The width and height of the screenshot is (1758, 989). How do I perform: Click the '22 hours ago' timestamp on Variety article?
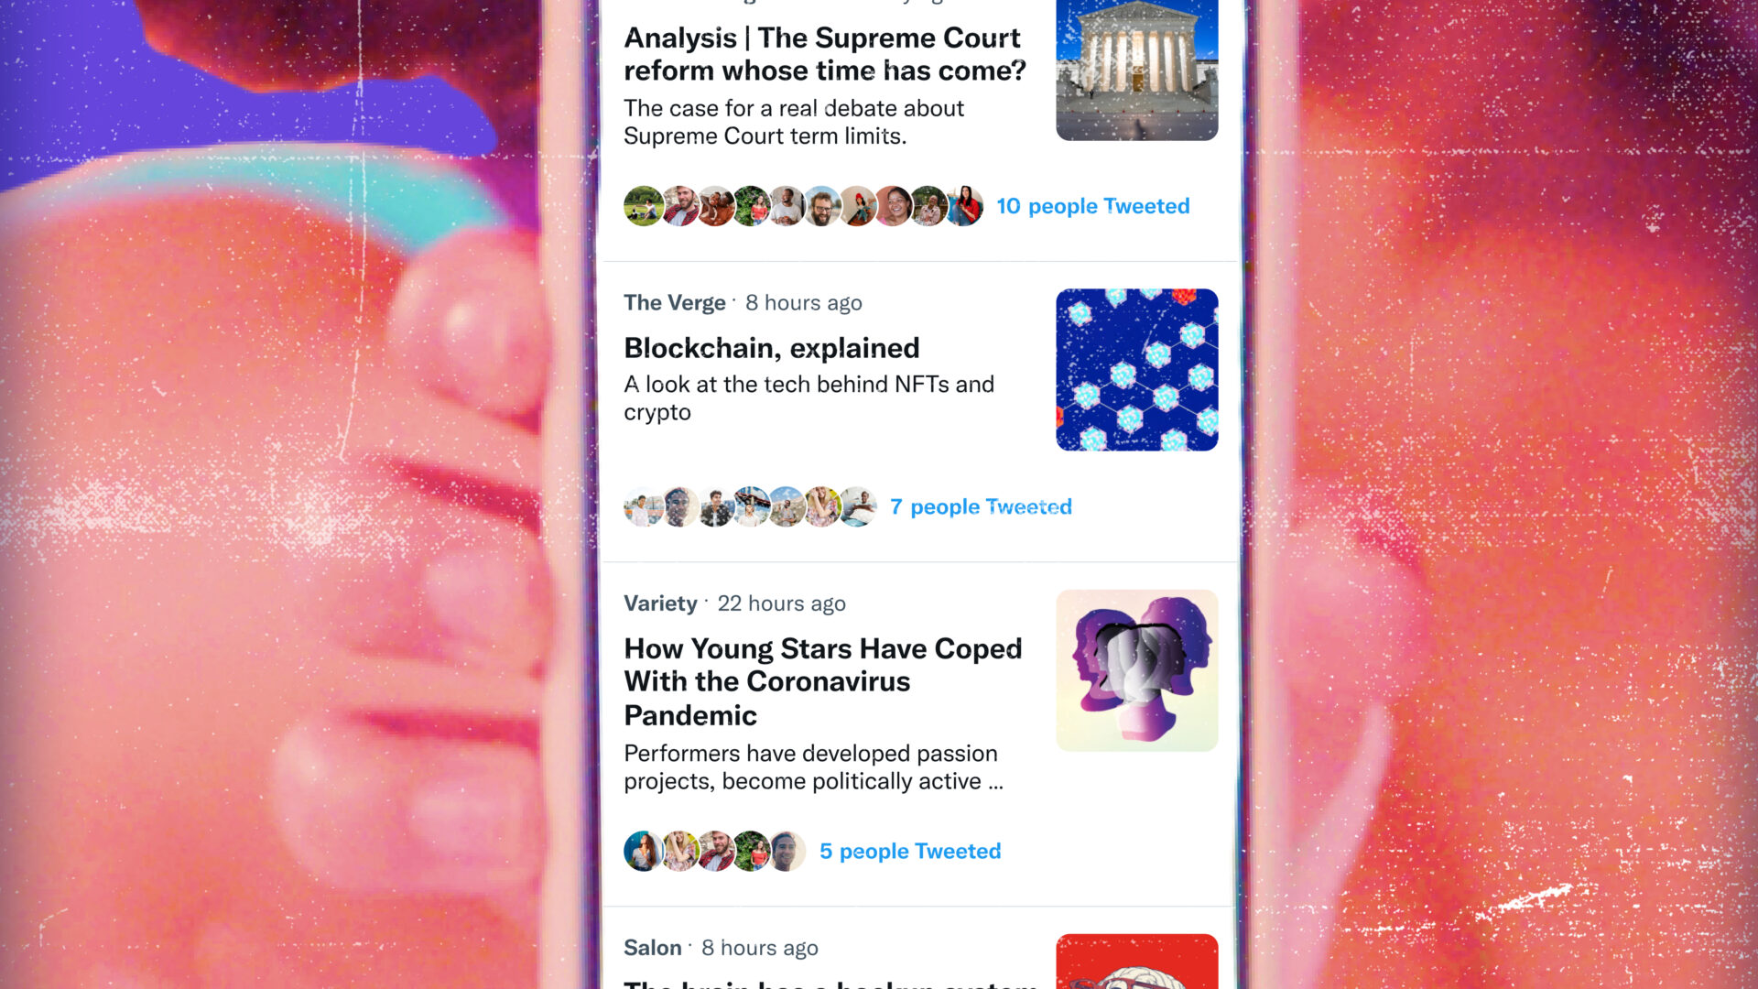point(780,603)
